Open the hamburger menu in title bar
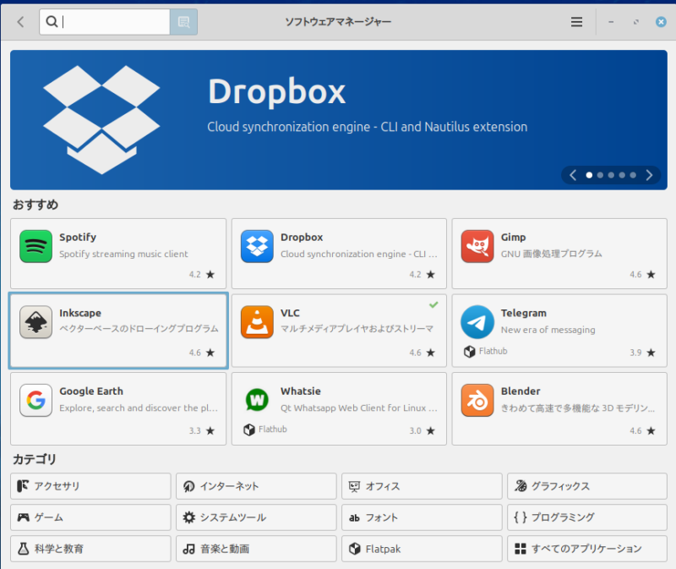The width and height of the screenshot is (676, 569). coord(576,22)
